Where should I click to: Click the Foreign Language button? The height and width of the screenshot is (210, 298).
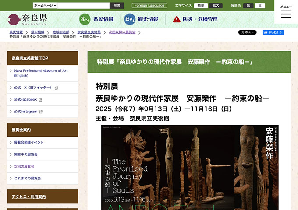coord(149,6)
